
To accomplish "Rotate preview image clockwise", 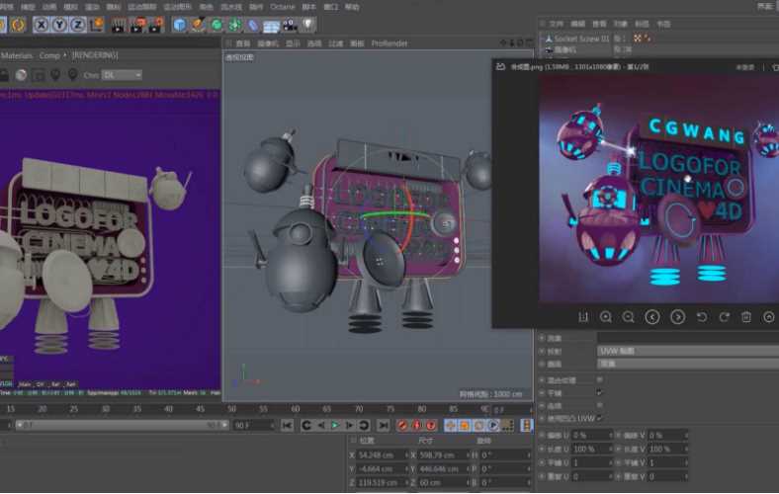I will point(725,317).
